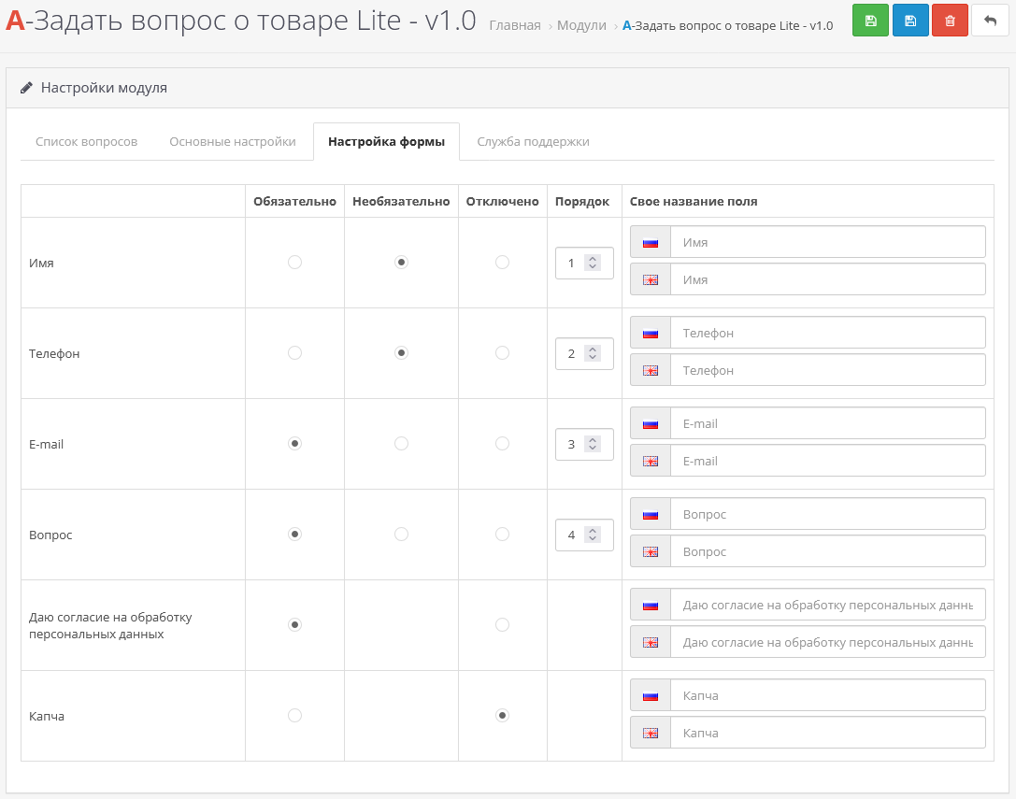This screenshot has width=1016, height=799.
Task: Set Имя field to Обязательно
Action: pos(294,263)
